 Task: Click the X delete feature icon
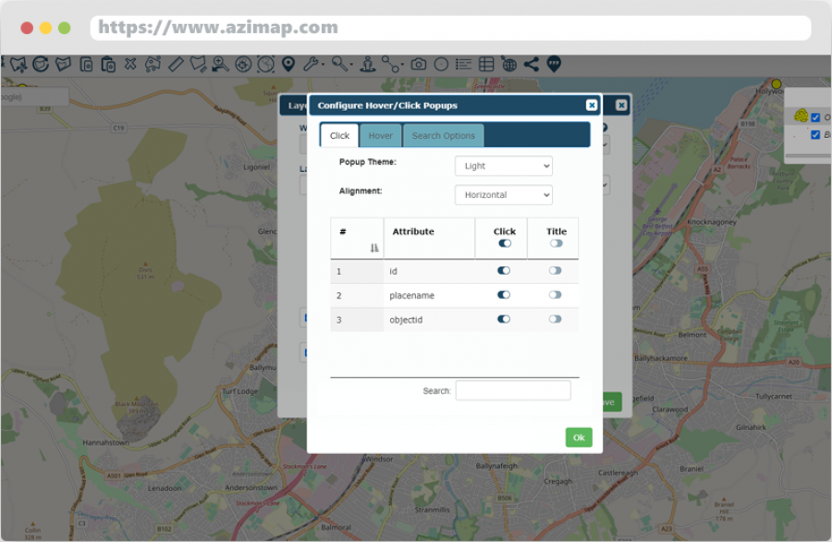coord(130,64)
